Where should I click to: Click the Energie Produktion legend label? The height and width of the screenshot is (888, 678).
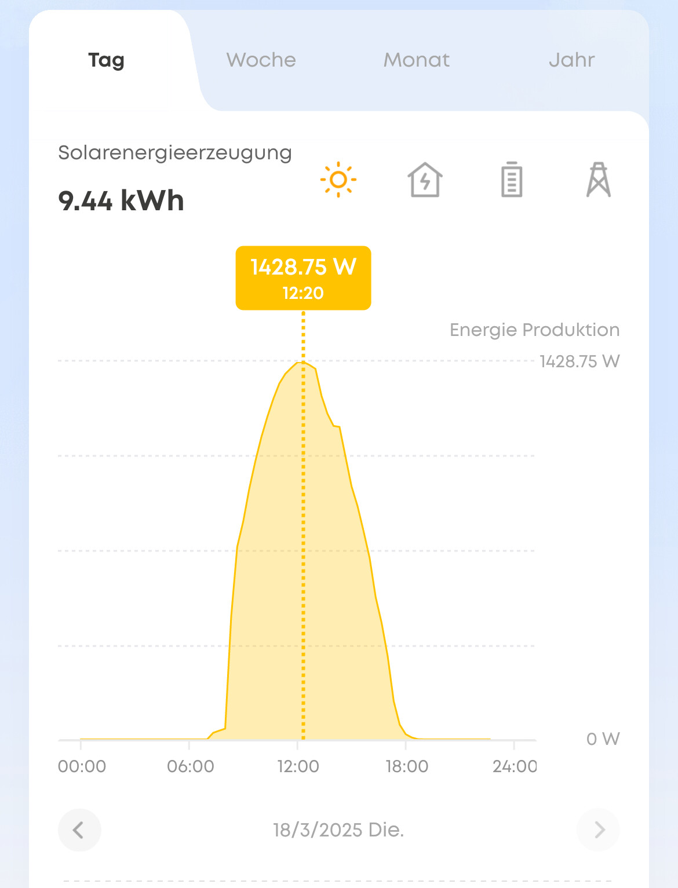pos(534,330)
